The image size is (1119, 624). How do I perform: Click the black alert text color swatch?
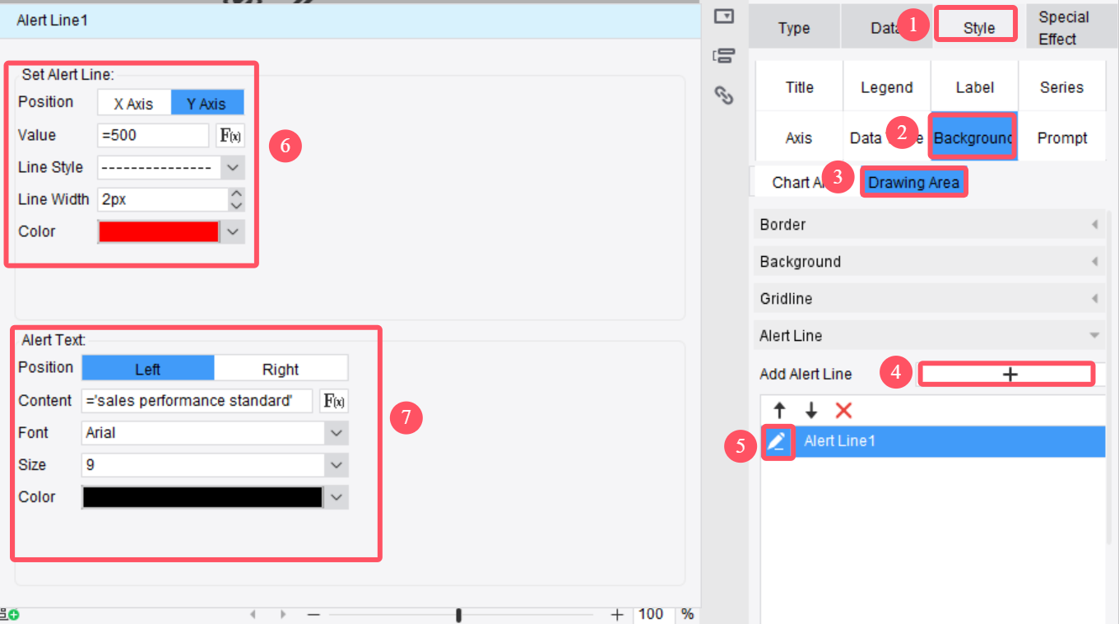tap(202, 497)
